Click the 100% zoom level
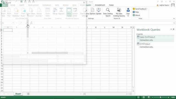 (x=173, y=97)
